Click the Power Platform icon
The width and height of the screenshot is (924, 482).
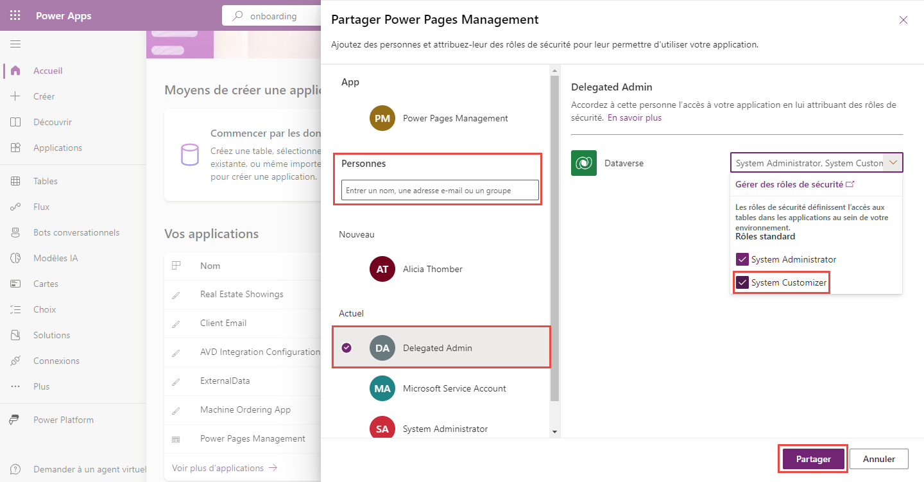point(14,420)
